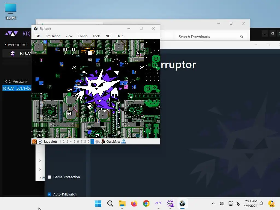Viewport: 280px width, 210px height.
Task: Open File Explorer from taskbar
Action: point(122,203)
